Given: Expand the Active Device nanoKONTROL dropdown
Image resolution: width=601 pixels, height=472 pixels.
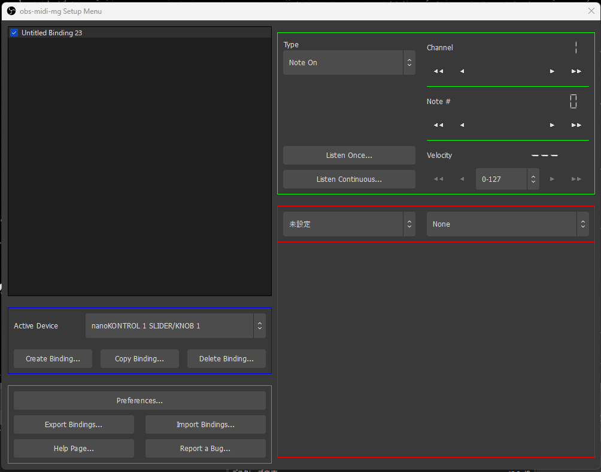Looking at the screenshot, I should pos(175,326).
